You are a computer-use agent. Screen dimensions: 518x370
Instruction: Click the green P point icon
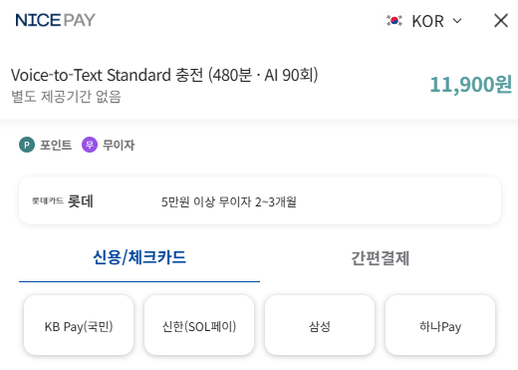pyautogui.click(x=27, y=145)
